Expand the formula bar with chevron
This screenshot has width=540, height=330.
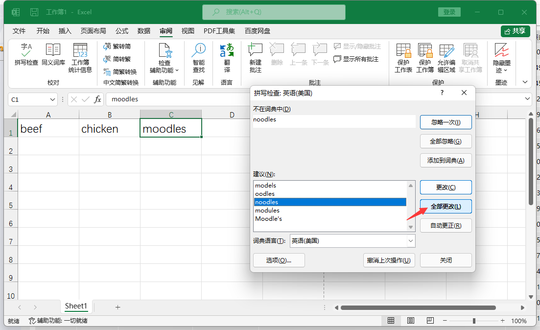(527, 99)
